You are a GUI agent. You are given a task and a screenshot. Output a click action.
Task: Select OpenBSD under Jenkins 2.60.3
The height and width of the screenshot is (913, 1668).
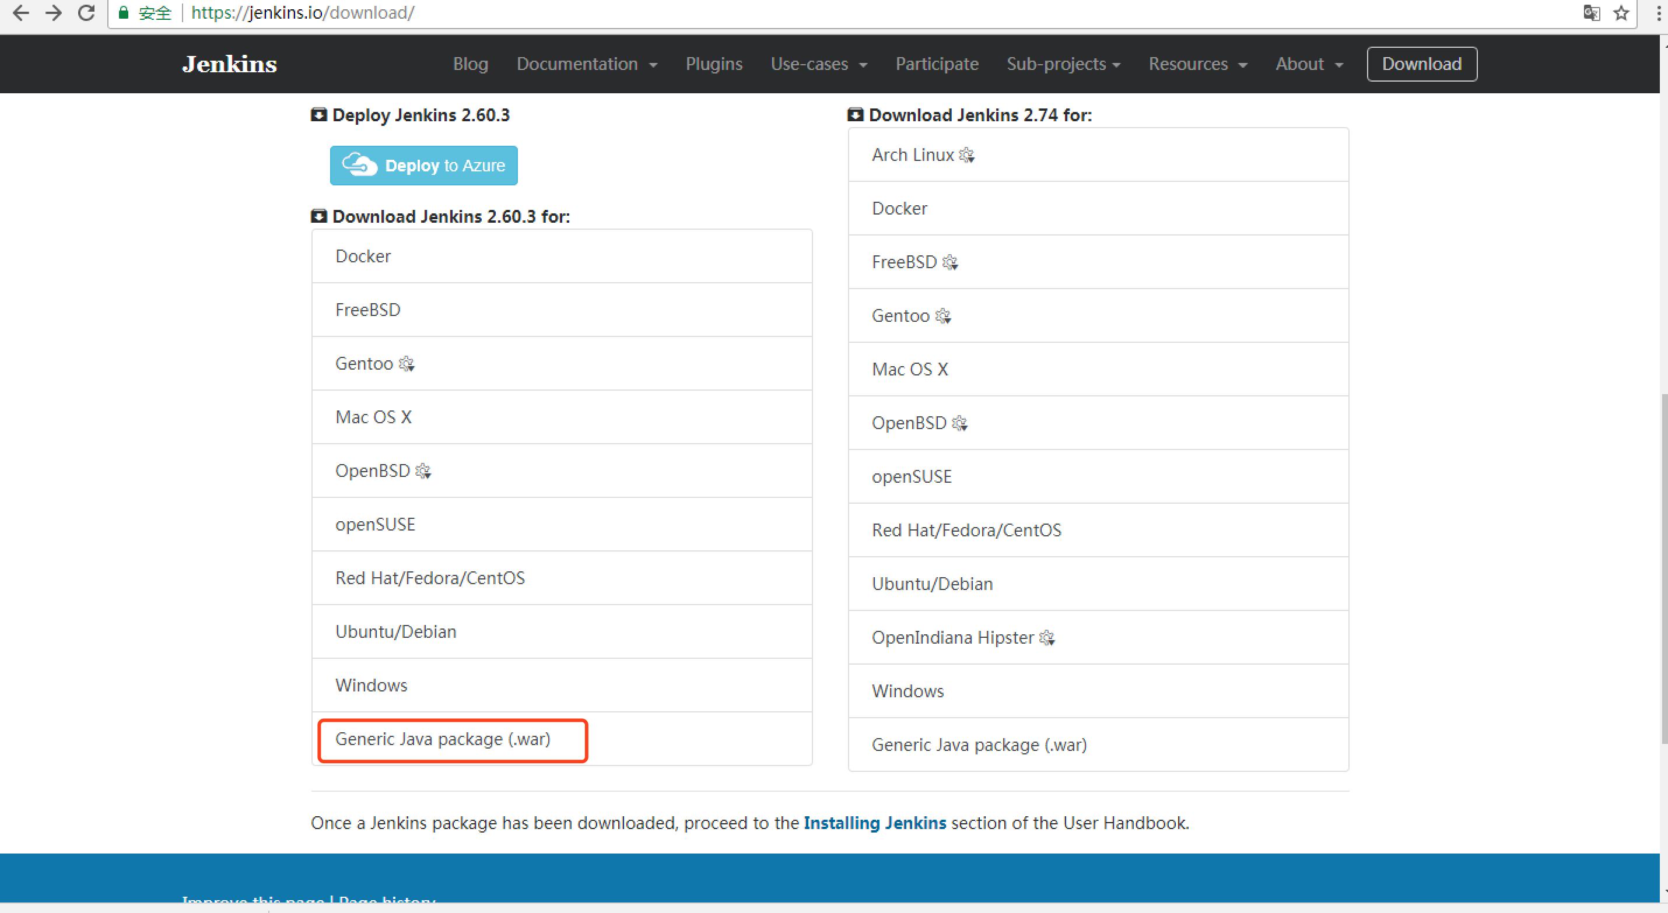562,472
